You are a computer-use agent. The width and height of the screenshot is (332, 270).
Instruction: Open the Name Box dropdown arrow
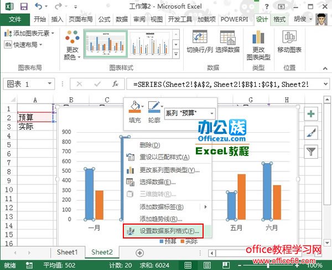(50, 84)
